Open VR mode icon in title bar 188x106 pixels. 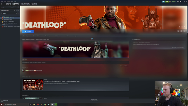[178, 1]
